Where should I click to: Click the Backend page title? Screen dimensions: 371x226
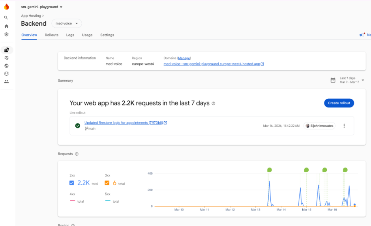(34, 23)
